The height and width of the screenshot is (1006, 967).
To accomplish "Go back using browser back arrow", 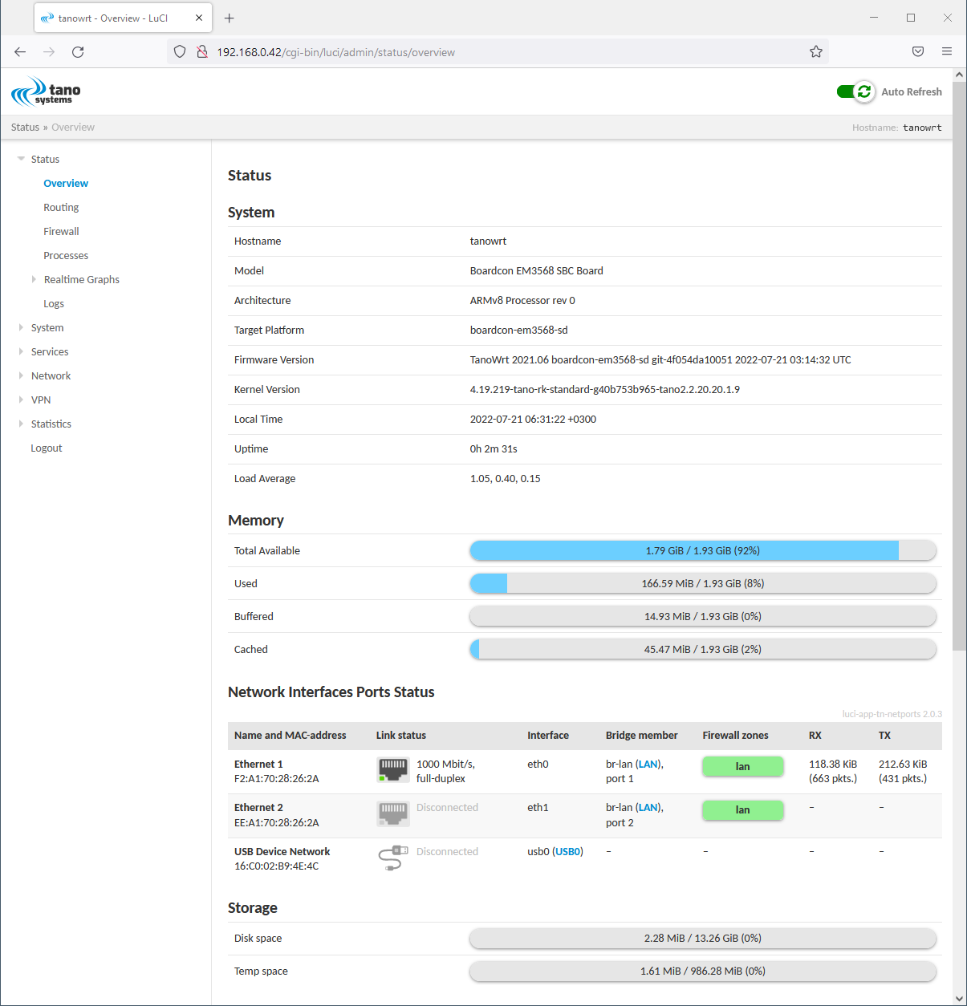I will [x=20, y=52].
